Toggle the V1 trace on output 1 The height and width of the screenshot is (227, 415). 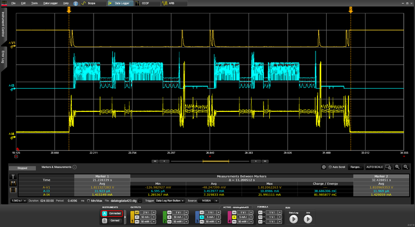tap(137, 213)
